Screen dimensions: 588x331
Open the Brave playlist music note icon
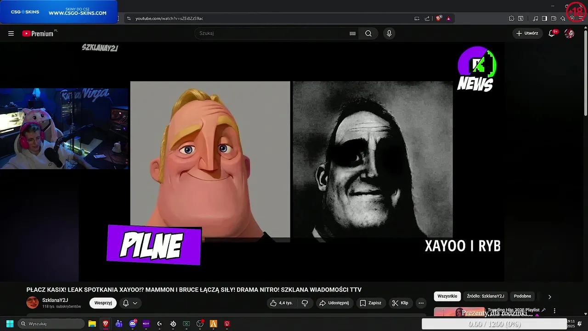(x=536, y=18)
